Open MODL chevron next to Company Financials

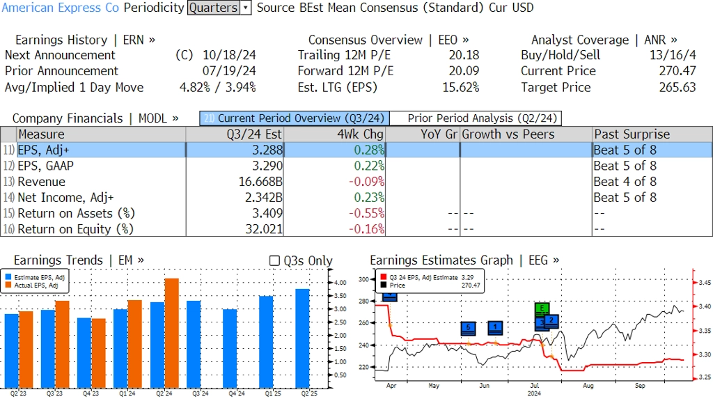click(x=175, y=118)
